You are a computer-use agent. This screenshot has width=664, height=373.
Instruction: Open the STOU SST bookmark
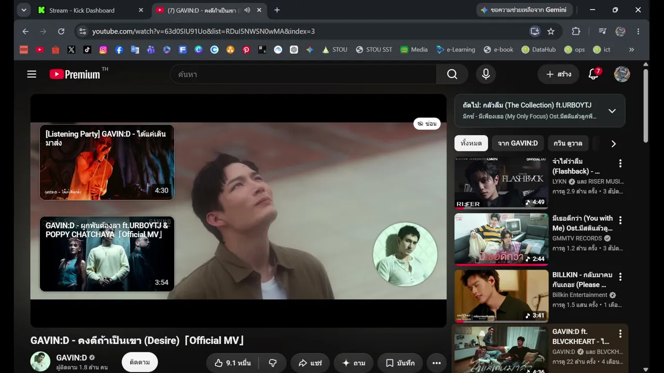[374, 50]
